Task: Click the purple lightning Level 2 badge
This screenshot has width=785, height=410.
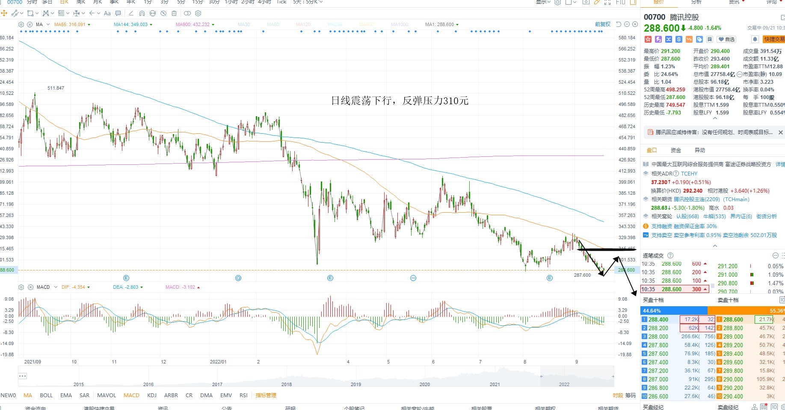Action: click(x=658, y=39)
